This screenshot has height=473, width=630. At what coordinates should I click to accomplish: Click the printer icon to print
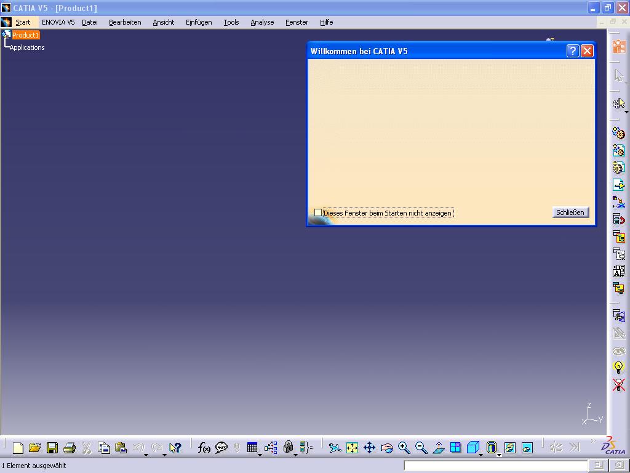click(x=70, y=448)
